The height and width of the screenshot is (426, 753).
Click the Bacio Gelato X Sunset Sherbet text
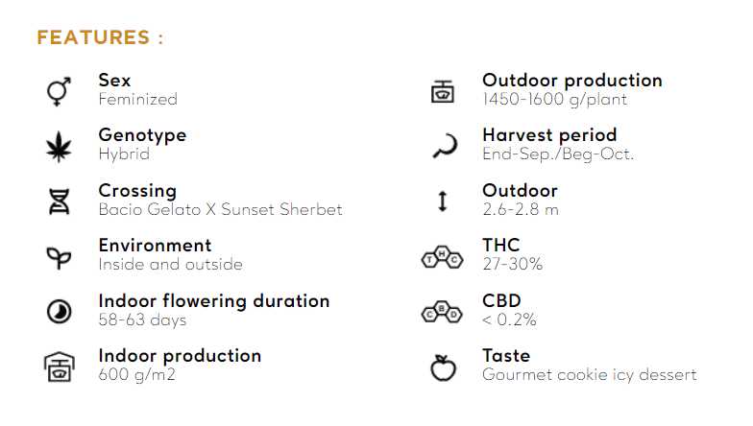(x=220, y=209)
